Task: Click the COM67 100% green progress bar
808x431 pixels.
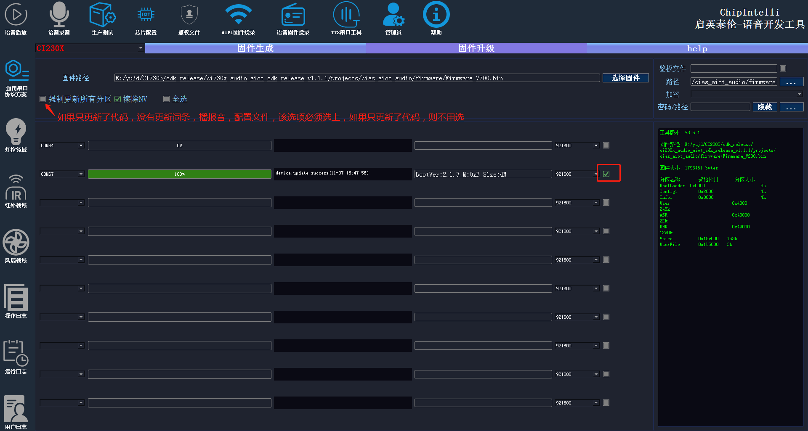Action: [180, 174]
